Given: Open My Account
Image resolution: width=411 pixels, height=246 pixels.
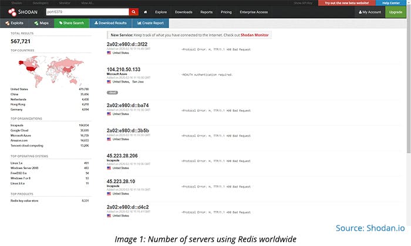Looking at the screenshot, I should point(369,12).
